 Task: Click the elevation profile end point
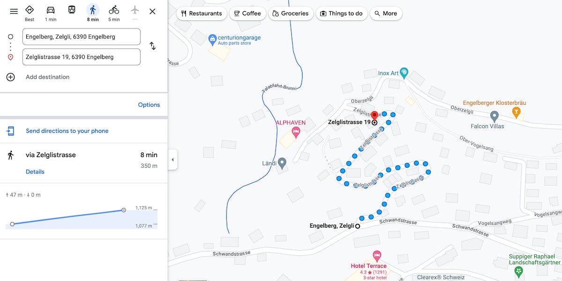tap(124, 210)
